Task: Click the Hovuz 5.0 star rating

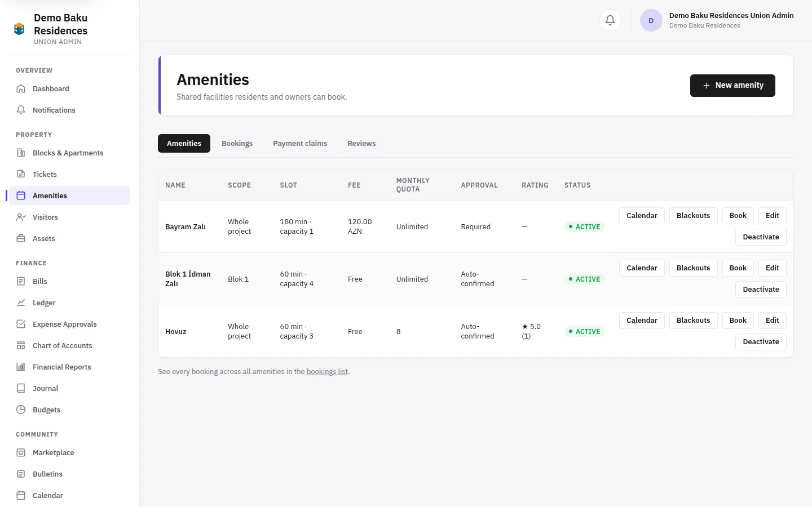Action: tap(531, 331)
